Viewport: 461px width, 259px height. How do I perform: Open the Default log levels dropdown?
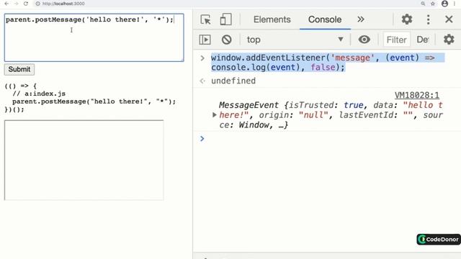point(423,40)
